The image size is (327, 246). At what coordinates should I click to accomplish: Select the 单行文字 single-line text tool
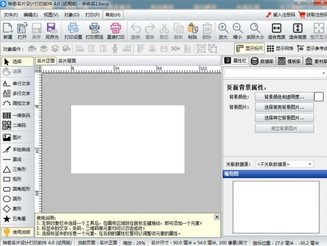[17, 83]
